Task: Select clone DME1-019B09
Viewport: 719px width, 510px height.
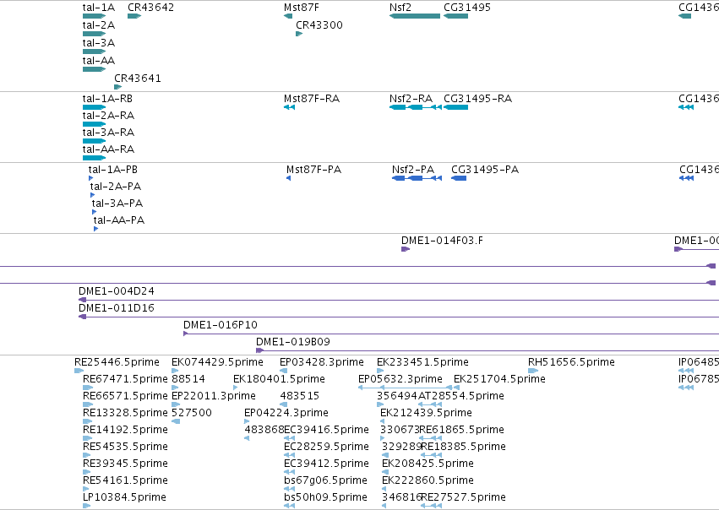Action: pos(488,350)
